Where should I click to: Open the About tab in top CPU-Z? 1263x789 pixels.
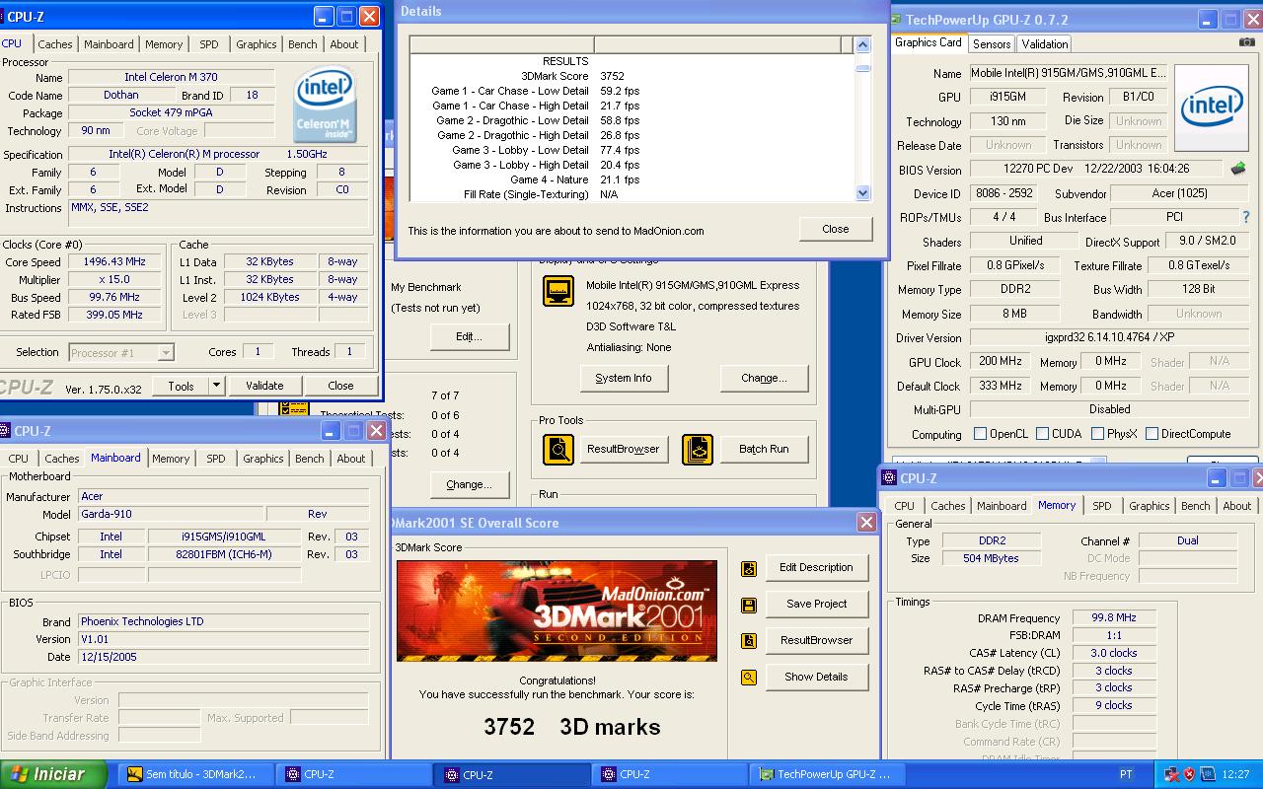344,44
